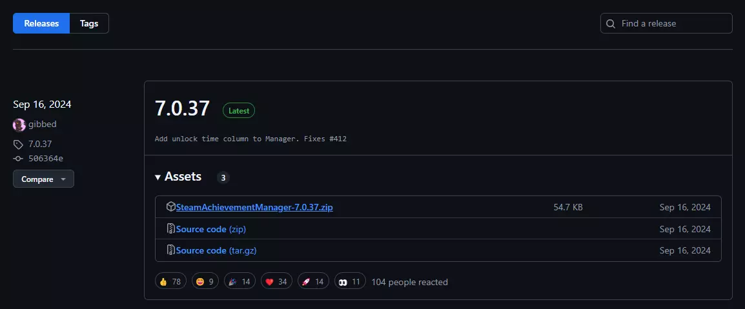Toggle rocket reaction with 14
The width and height of the screenshot is (745, 309).
click(x=313, y=281)
